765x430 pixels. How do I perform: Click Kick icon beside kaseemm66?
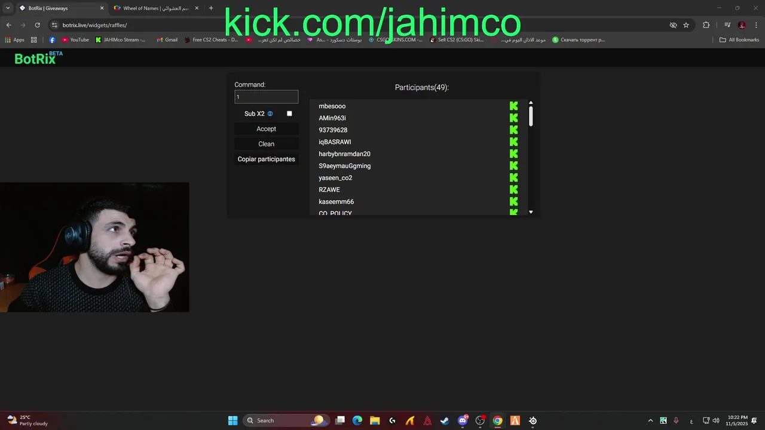click(x=513, y=201)
